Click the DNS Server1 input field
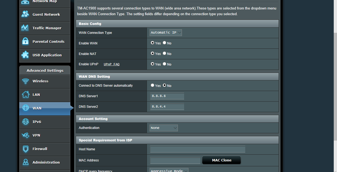 coord(167,96)
